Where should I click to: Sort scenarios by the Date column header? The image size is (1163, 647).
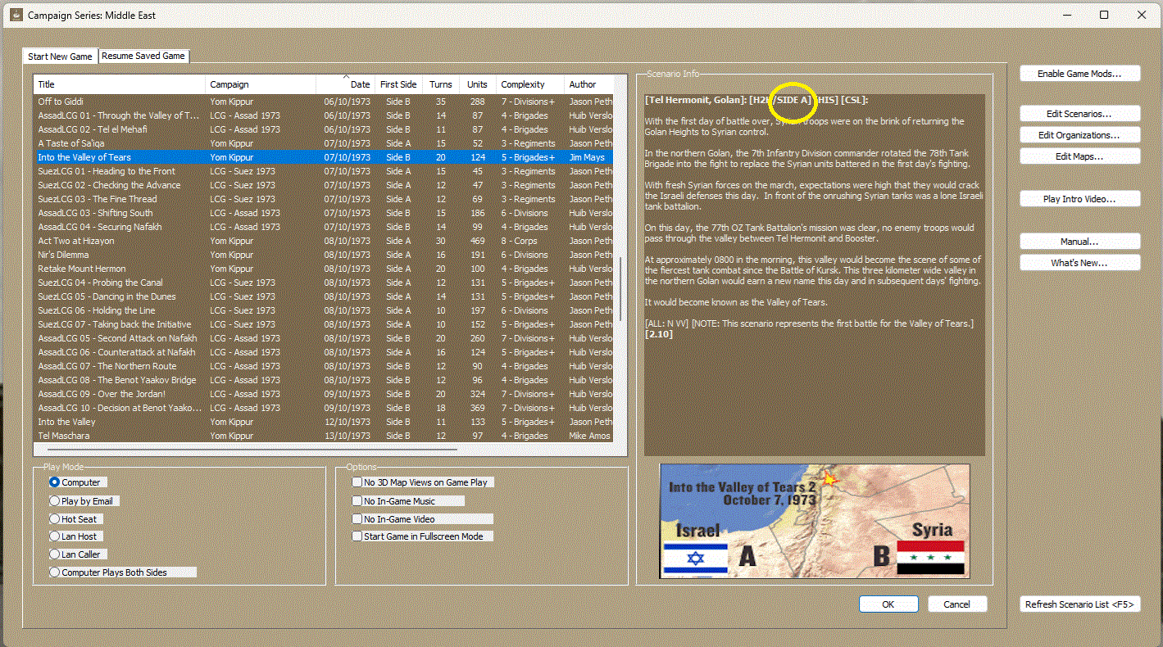[x=345, y=84]
